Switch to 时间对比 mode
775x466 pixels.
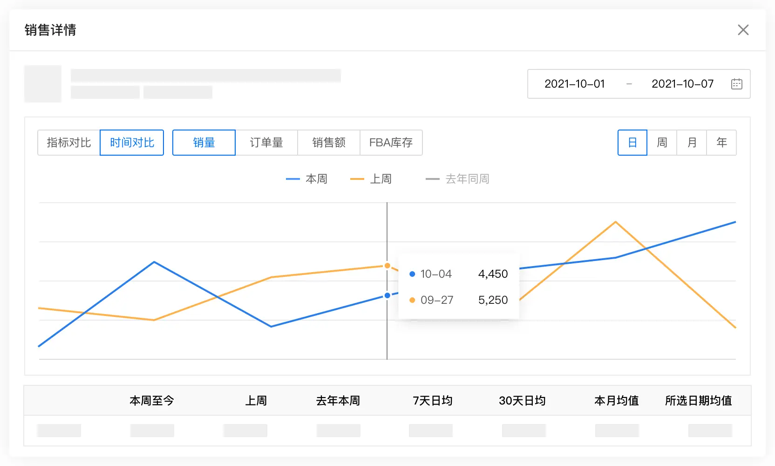pyautogui.click(x=132, y=143)
